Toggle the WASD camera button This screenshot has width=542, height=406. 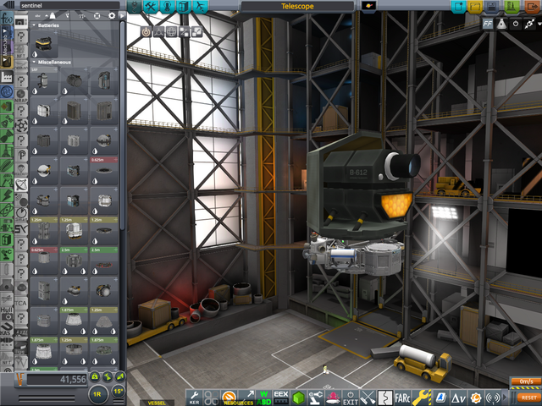click(x=264, y=397)
